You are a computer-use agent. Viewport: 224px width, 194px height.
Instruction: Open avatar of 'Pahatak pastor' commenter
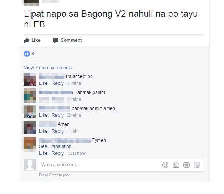(x=30, y=95)
